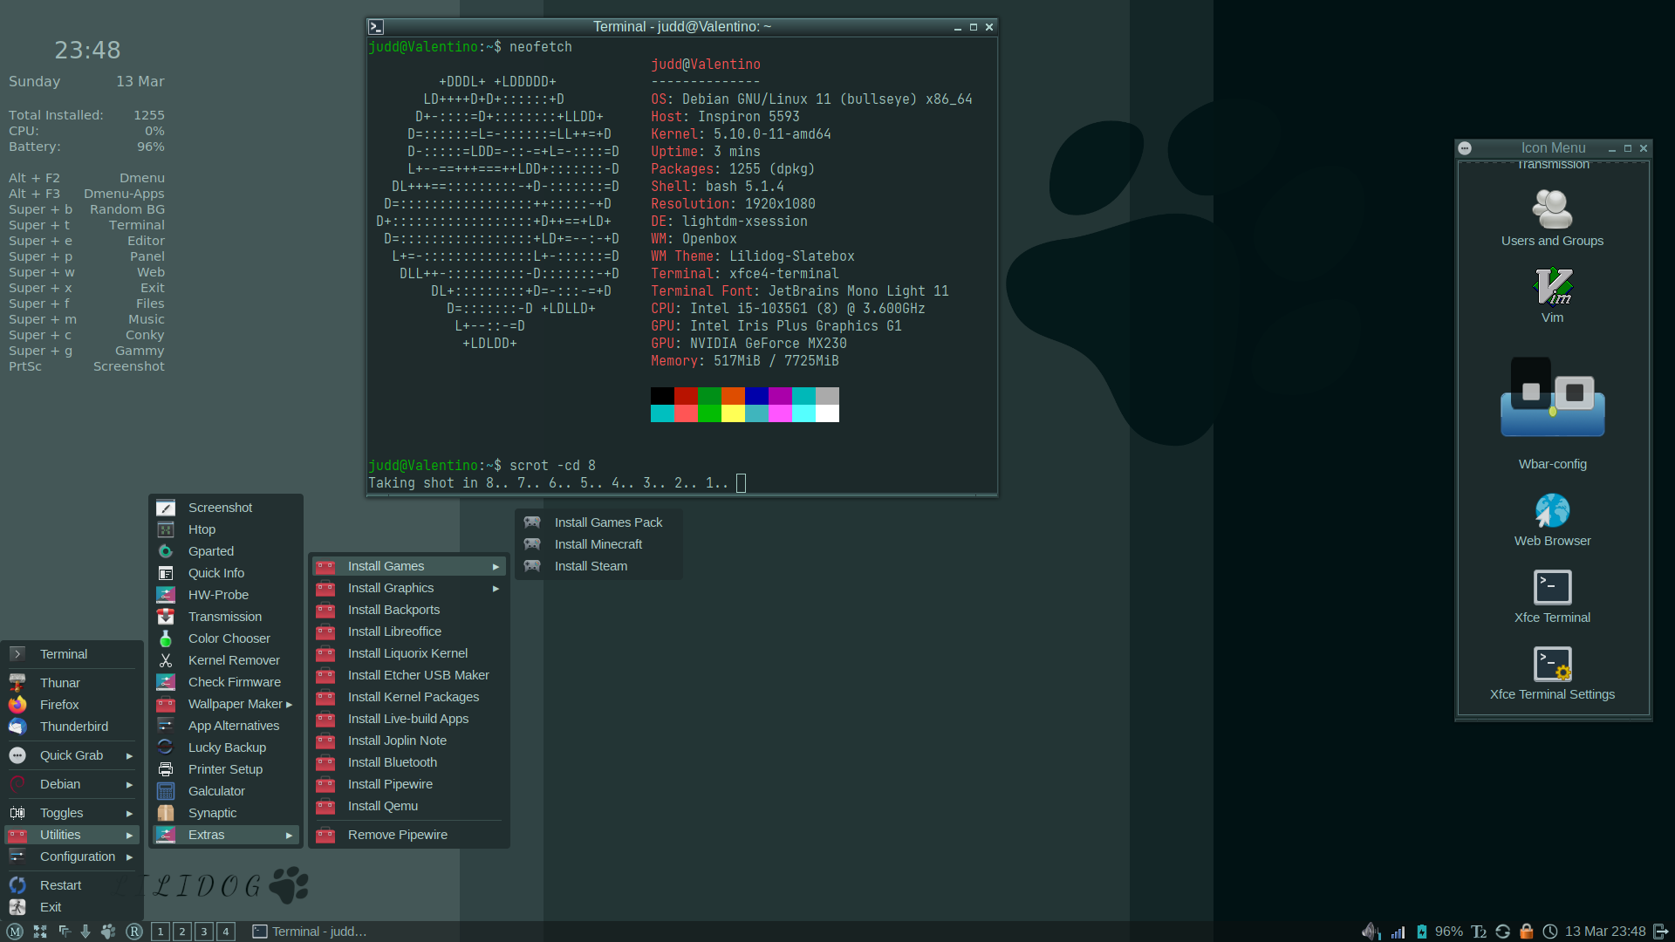Select Install Bluetooth
Image resolution: width=1675 pixels, height=942 pixels.
point(409,762)
